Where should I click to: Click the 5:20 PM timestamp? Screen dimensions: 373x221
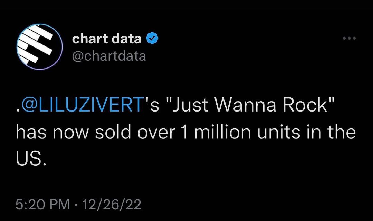coord(42,205)
